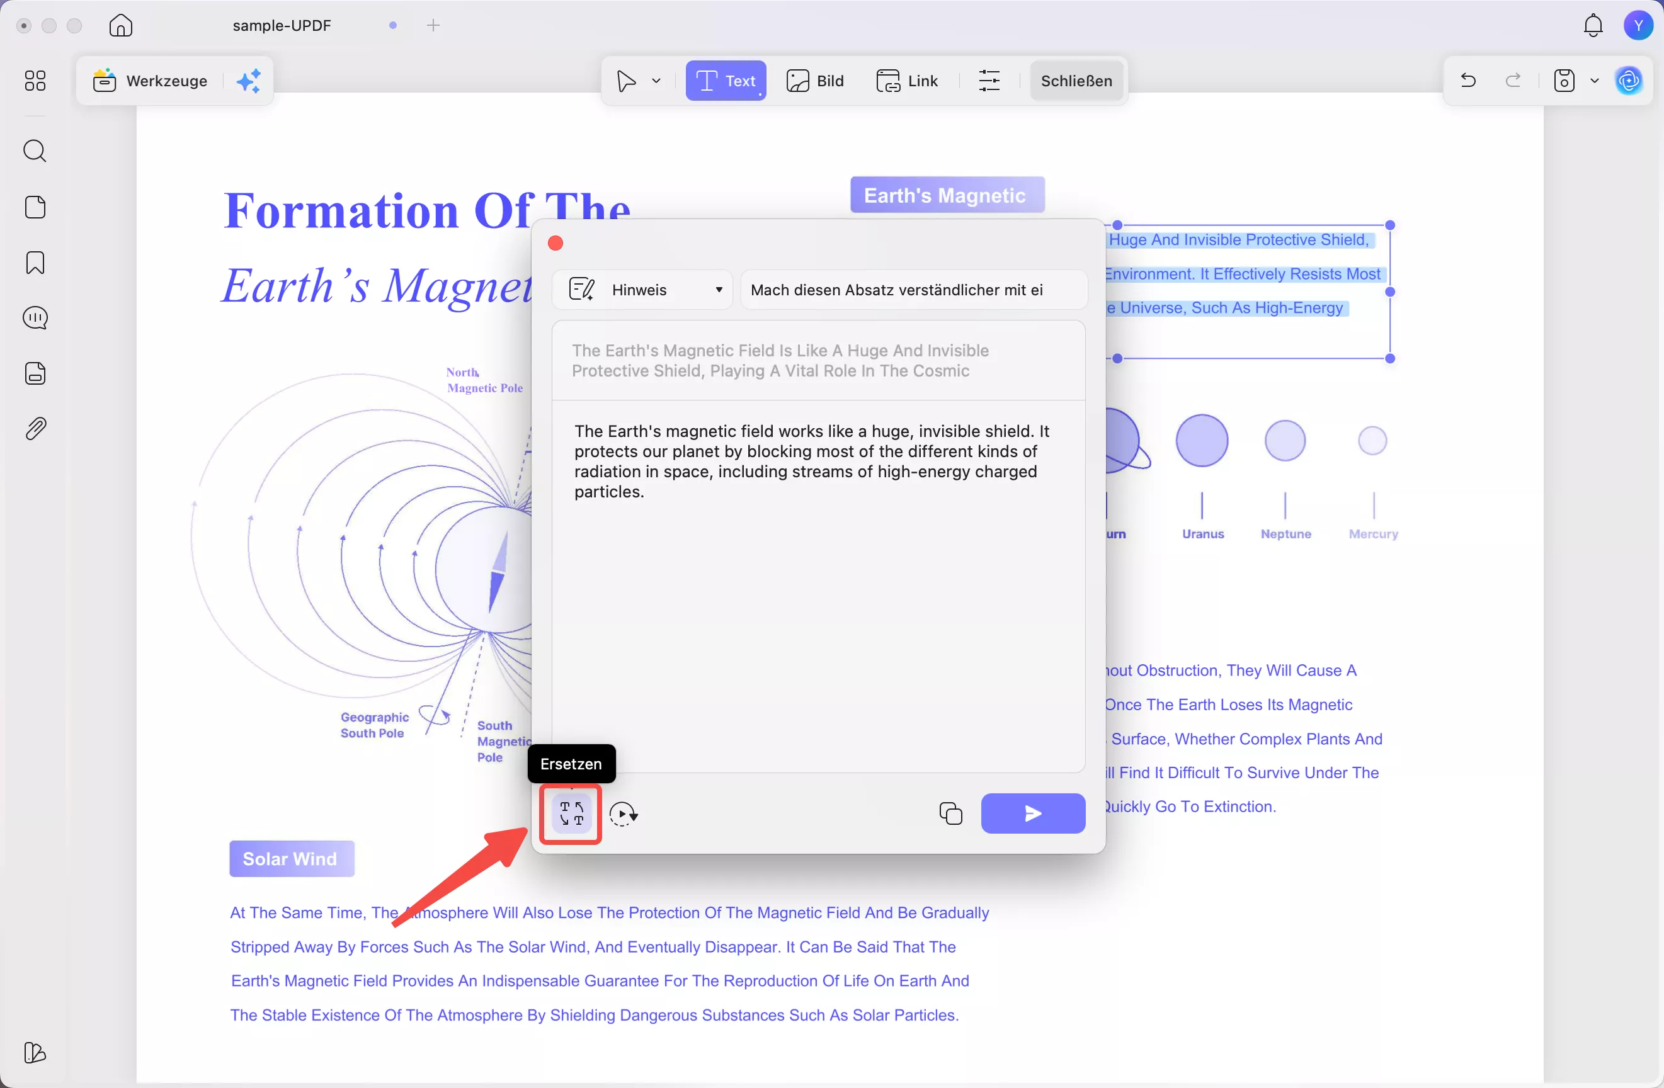Viewport: 1664px width, 1088px height.
Task: Open the bookmarks sidebar panel
Action: [x=35, y=263]
